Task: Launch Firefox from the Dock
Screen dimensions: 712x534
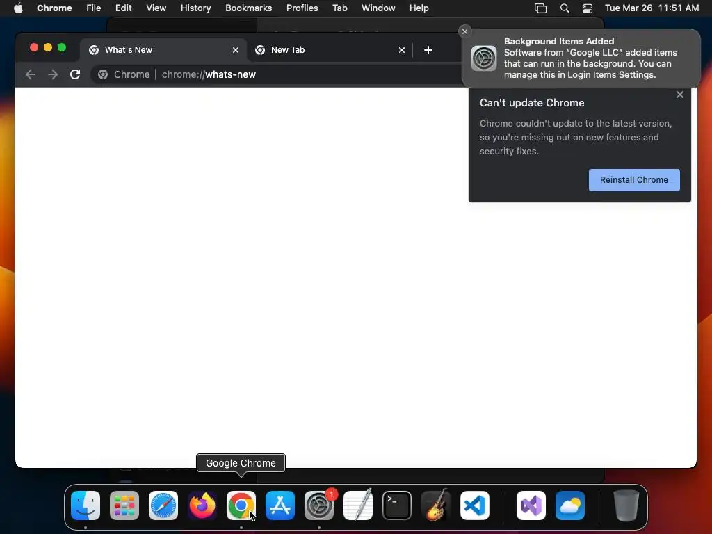Action: [x=202, y=505]
